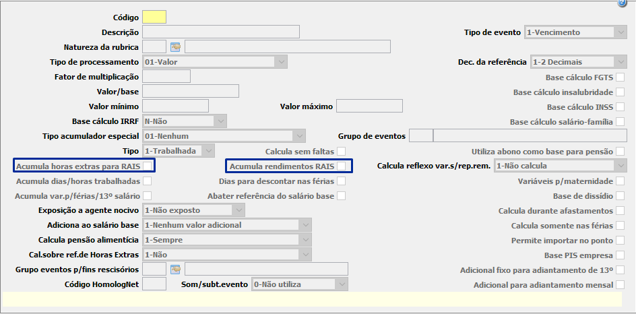Focus the Fator de multiplicação field
Viewport: 636px width, 314px height.
(166, 76)
